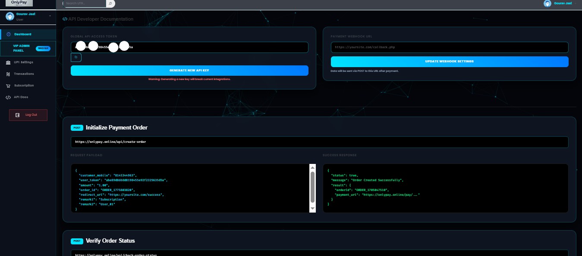Click the request payload scrollbar up arrow
This screenshot has height=256, width=582.
pos(313,167)
